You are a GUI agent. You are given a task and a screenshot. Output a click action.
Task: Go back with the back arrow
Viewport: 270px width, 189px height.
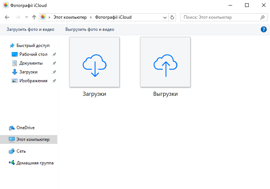[x=7, y=17]
